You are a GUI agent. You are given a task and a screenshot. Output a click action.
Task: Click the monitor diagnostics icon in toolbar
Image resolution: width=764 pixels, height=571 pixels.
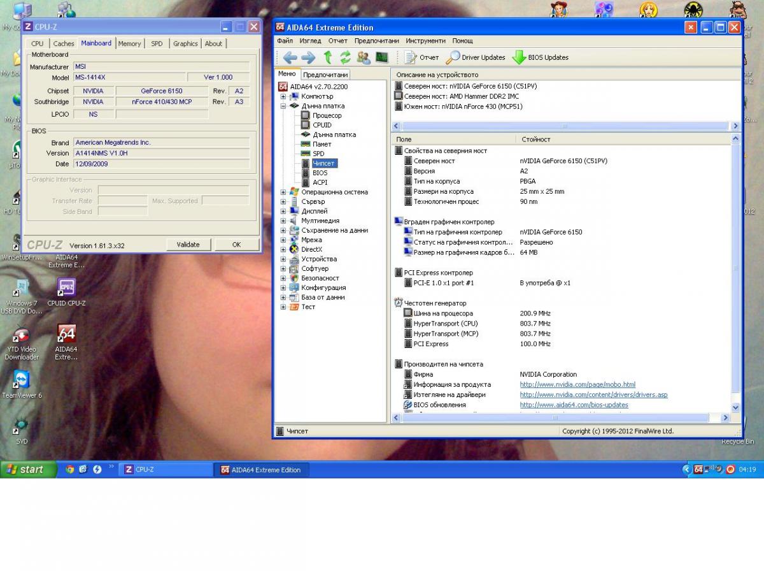[382, 57]
